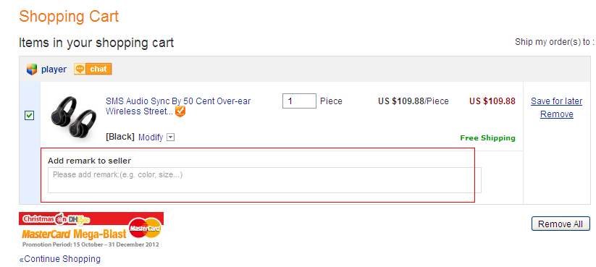The image size is (596, 267).
Task: Open the Modify color option
Action: tap(151, 137)
